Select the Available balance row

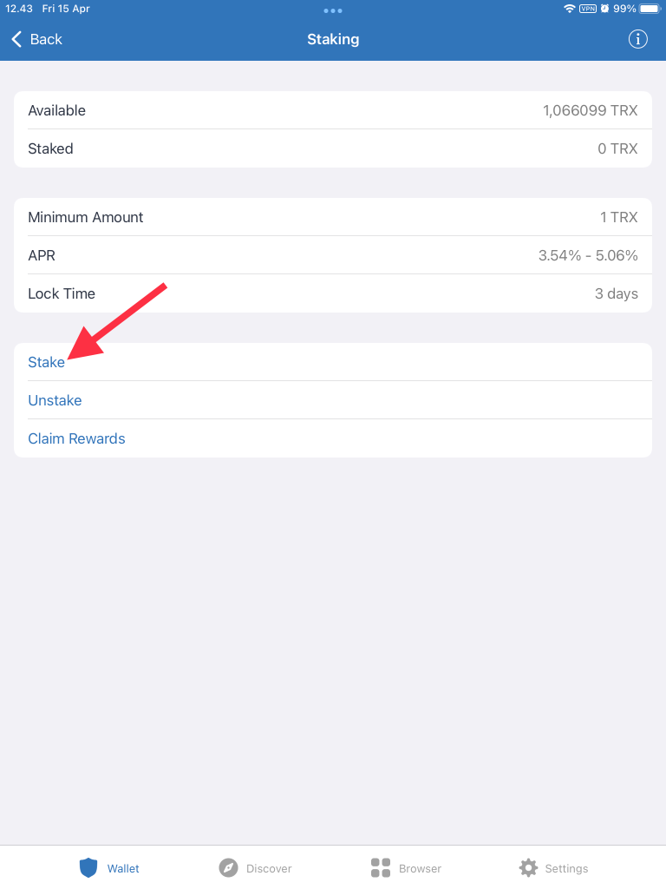point(333,110)
